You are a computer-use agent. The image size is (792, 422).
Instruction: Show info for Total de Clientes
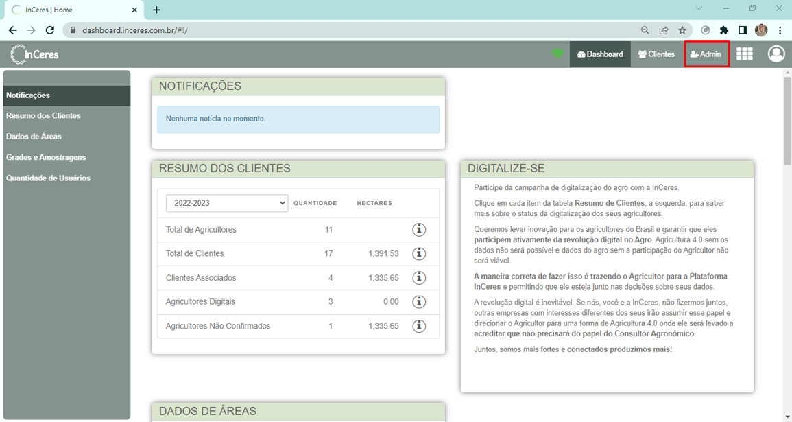(x=419, y=254)
